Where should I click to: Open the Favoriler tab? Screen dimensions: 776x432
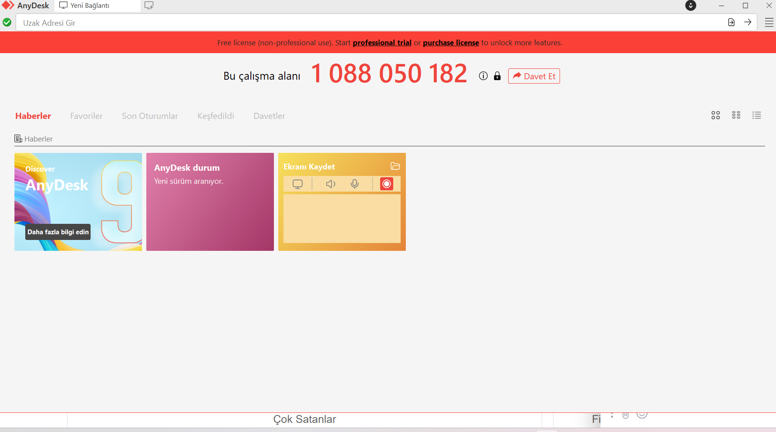tap(87, 116)
